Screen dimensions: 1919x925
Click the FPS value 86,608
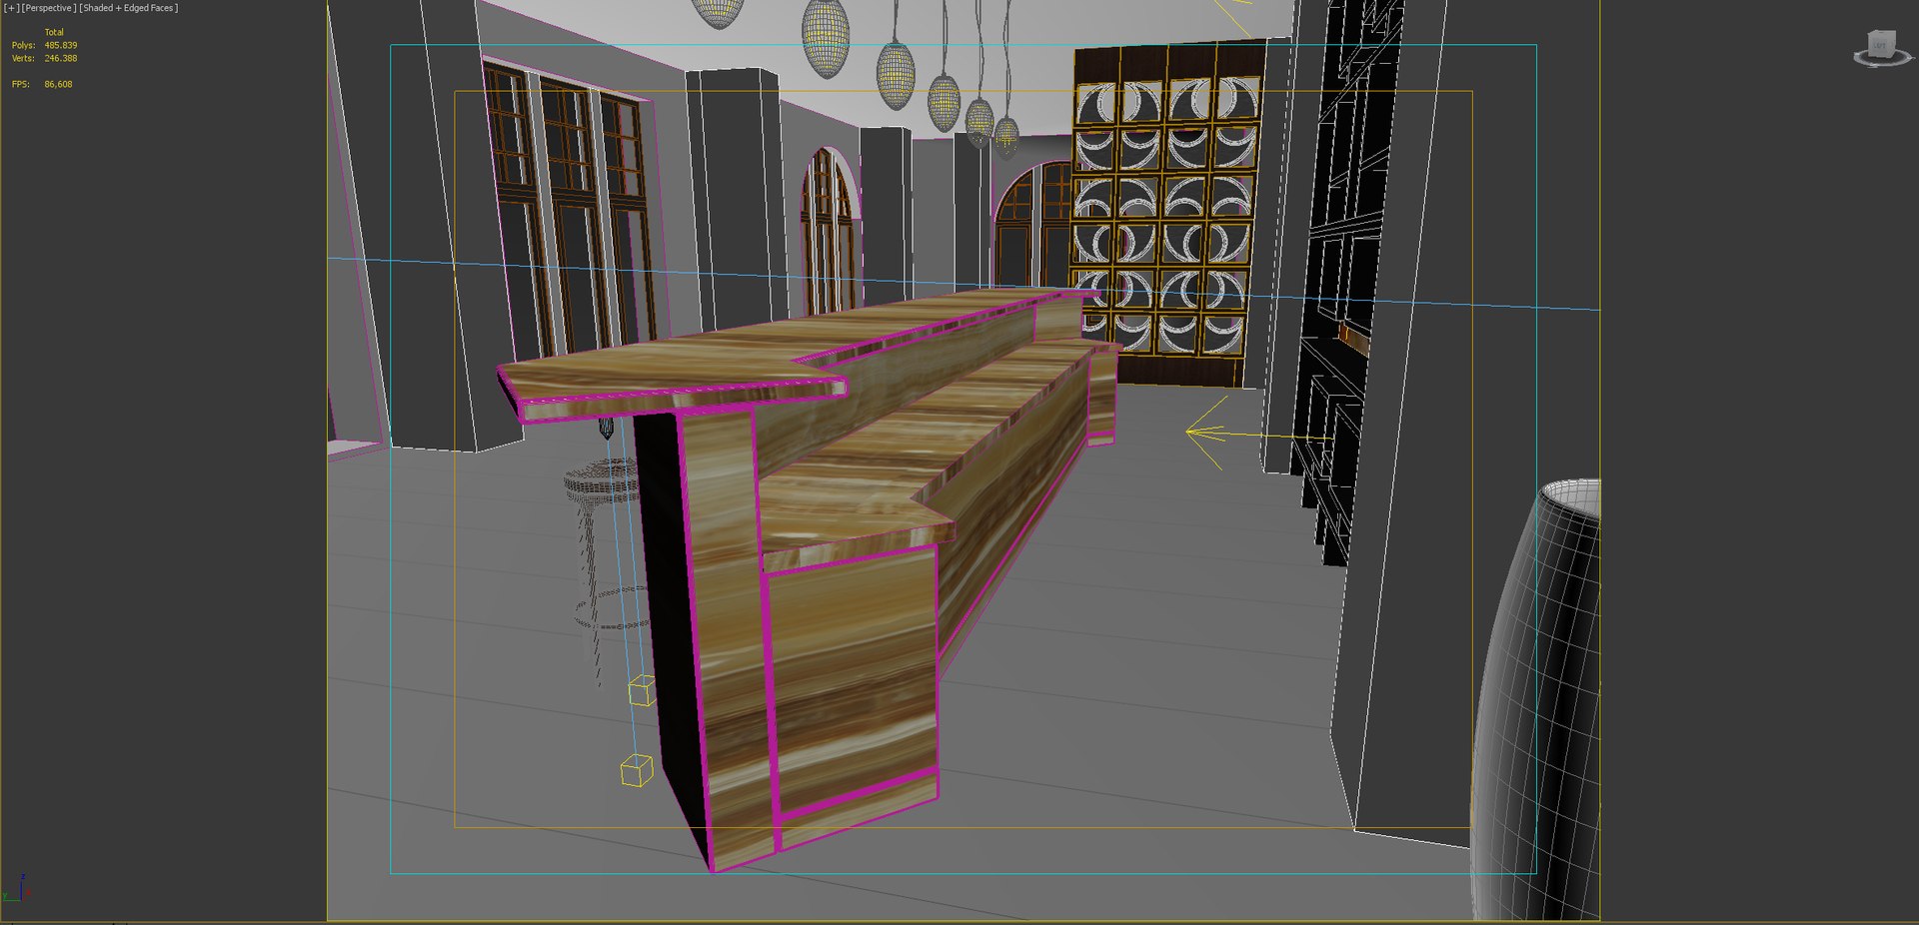[x=58, y=85]
